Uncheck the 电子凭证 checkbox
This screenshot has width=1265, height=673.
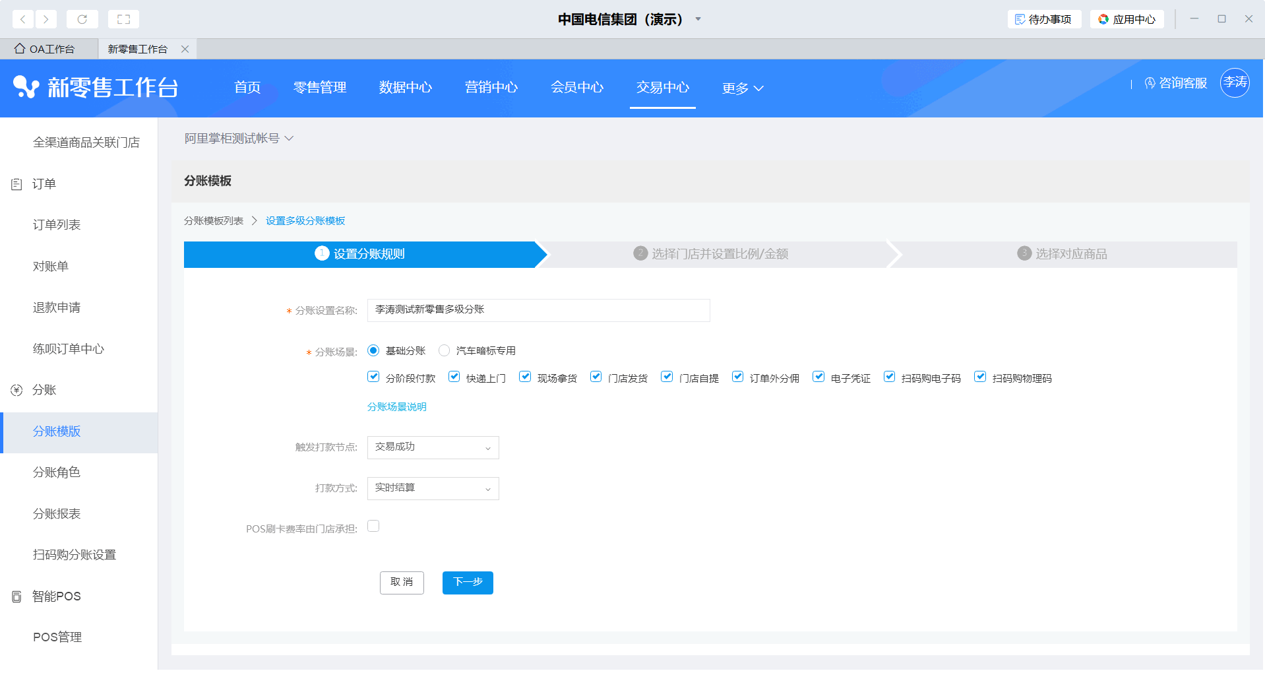pos(818,377)
